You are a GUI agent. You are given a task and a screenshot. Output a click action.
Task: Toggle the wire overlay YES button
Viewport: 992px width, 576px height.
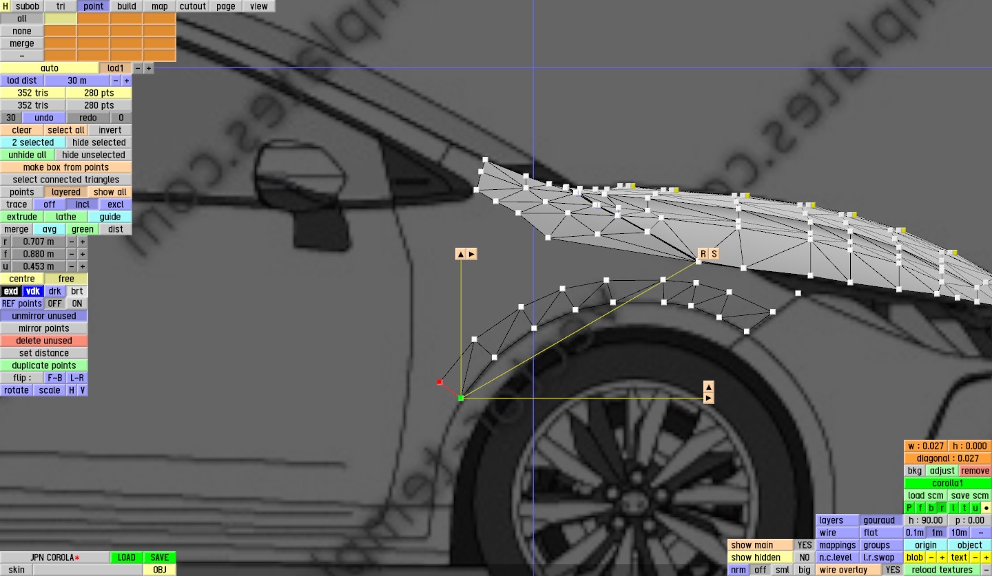tap(893, 570)
